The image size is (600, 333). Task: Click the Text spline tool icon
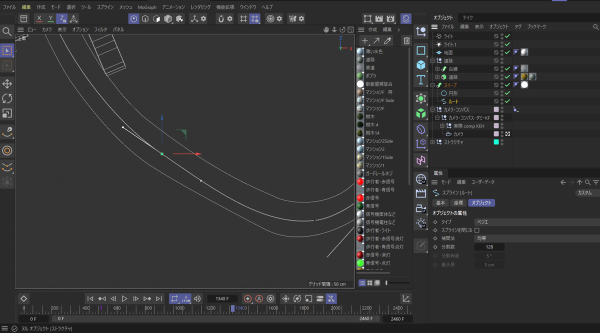coord(421,79)
